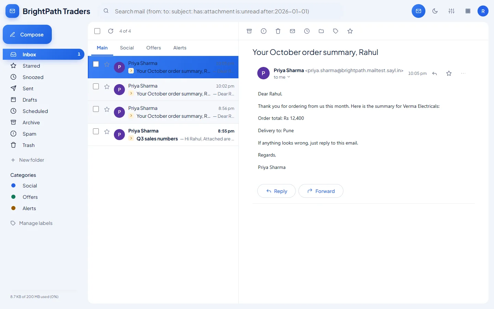Open the Drafts folder

click(44, 100)
